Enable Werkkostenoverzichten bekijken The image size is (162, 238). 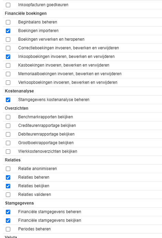(8, 151)
